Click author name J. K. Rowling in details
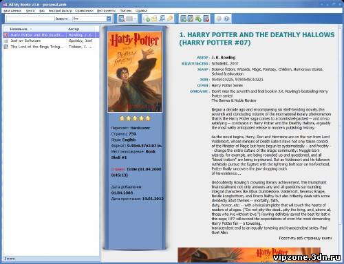344x264 pixels. pos(224,58)
